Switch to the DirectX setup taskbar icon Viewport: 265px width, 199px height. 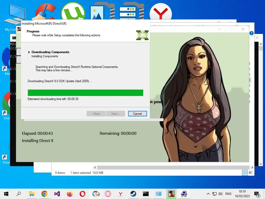tap(184, 194)
